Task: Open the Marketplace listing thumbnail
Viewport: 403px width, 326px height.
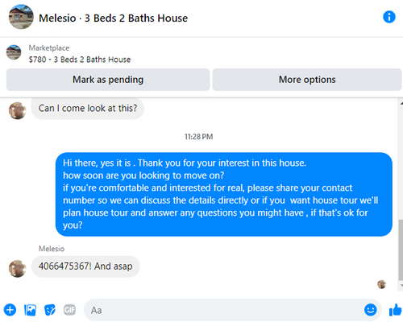Action: tap(14, 52)
